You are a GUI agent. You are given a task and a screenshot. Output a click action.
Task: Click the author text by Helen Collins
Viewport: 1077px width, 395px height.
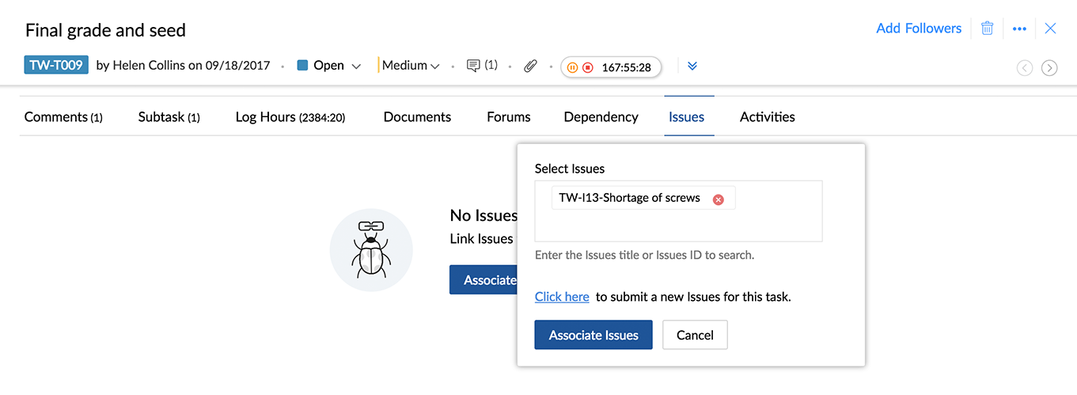pos(141,66)
